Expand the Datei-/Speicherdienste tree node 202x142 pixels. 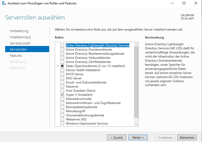[x=58, y=66]
